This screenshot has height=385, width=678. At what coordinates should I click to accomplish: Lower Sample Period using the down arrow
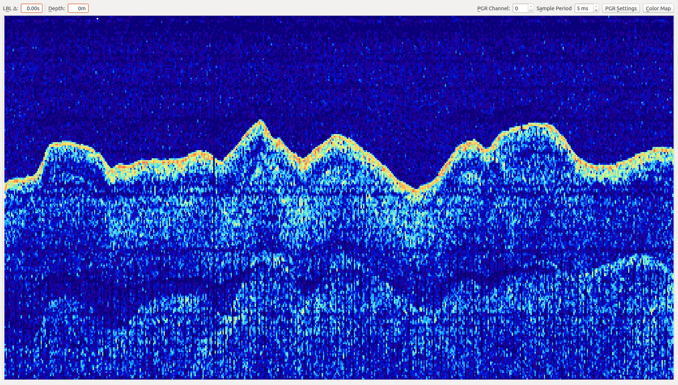click(x=596, y=11)
